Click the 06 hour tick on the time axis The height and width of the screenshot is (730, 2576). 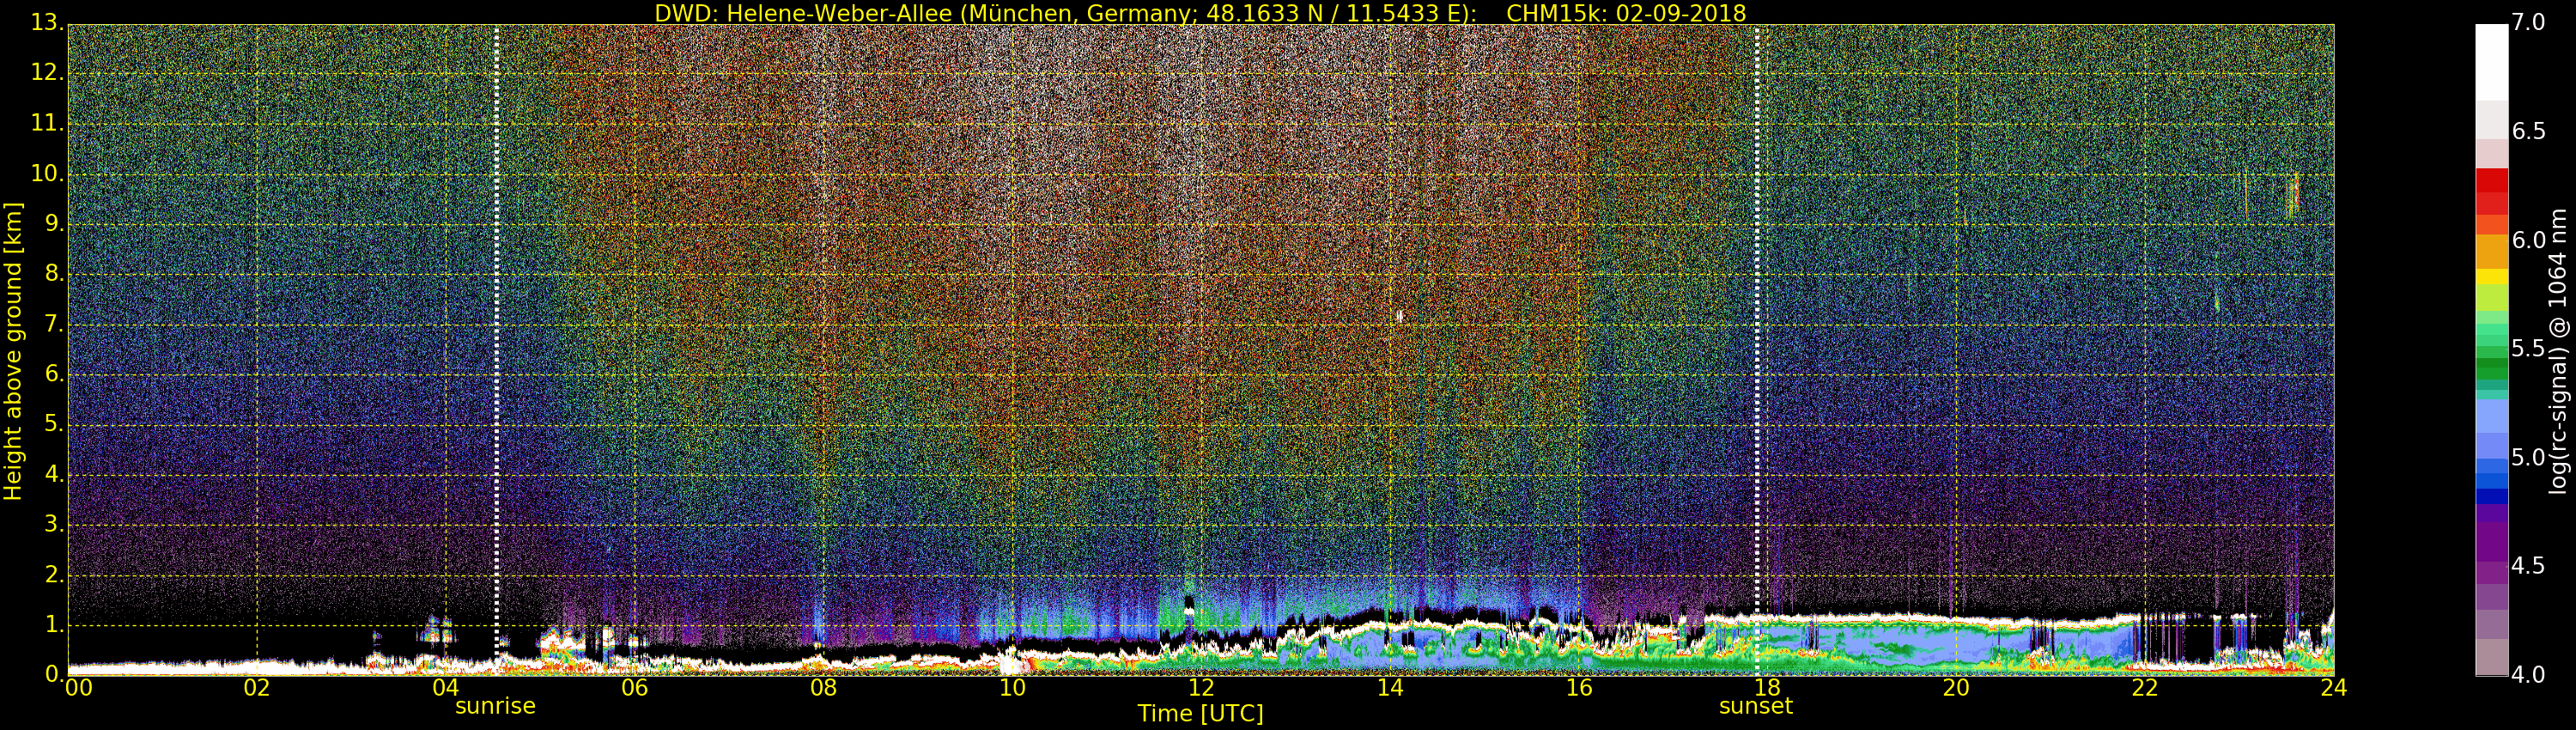coord(634,687)
